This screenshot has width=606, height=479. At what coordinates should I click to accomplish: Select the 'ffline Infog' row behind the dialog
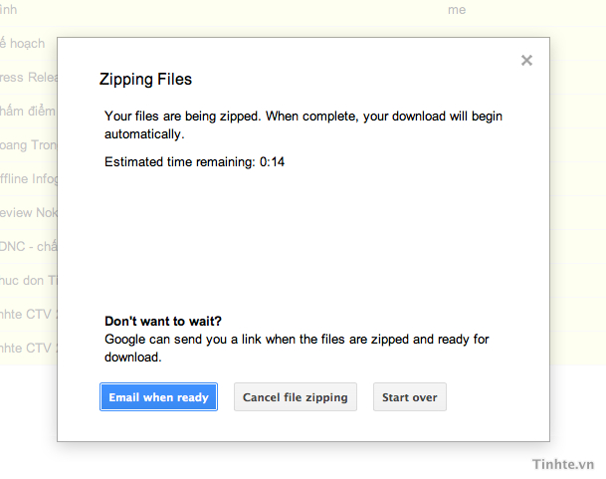(x=29, y=179)
